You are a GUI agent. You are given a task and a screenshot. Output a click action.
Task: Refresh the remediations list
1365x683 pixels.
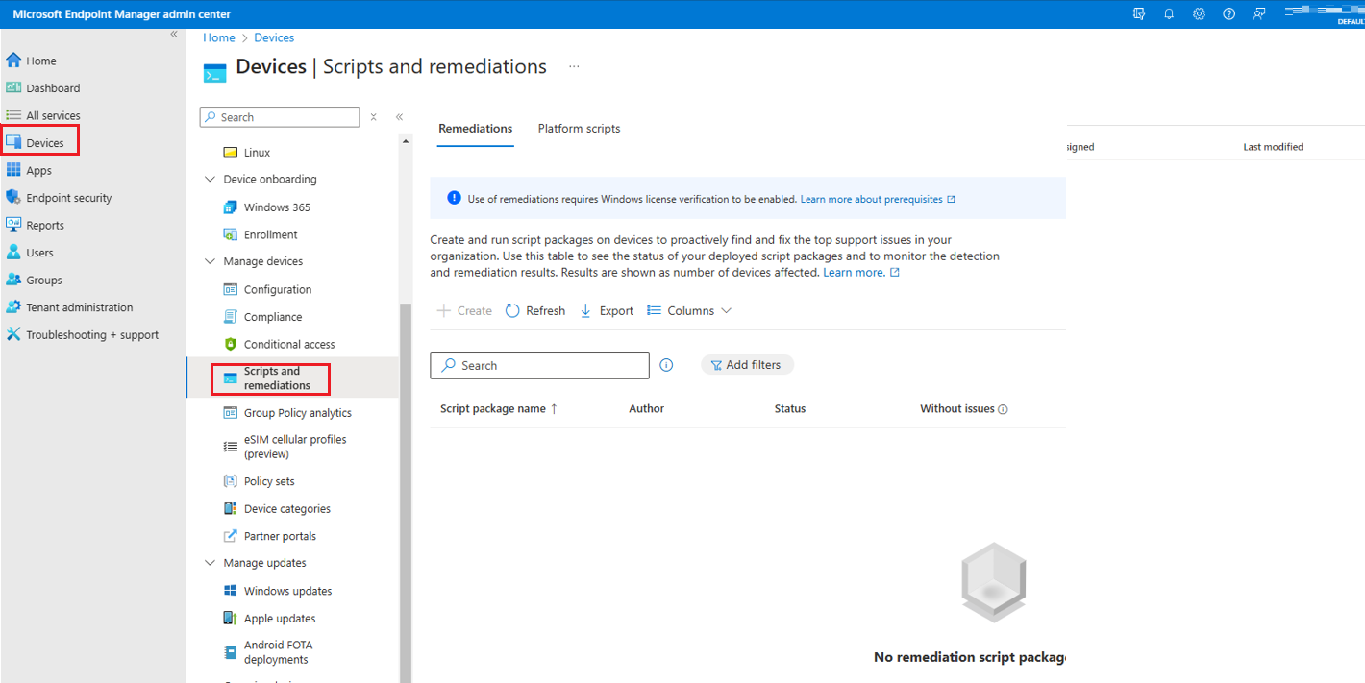coord(535,311)
